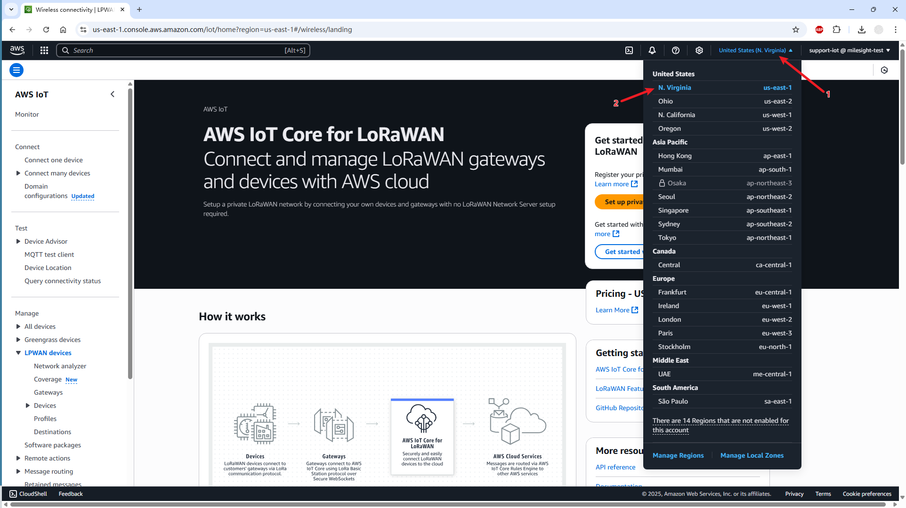The image size is (906, 508).
Task: Expand the Connect many devices tree item
Action: click(18, 173)
